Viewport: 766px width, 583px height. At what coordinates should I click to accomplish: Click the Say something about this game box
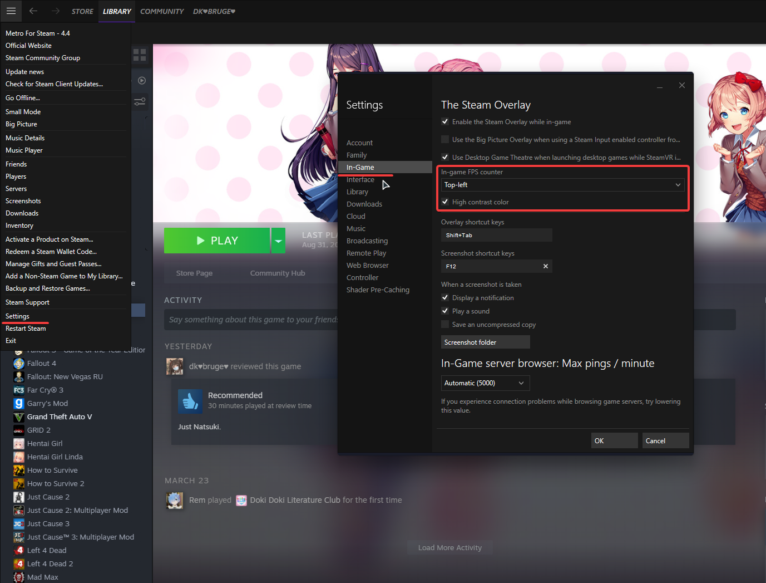click(x=450, y=320)
